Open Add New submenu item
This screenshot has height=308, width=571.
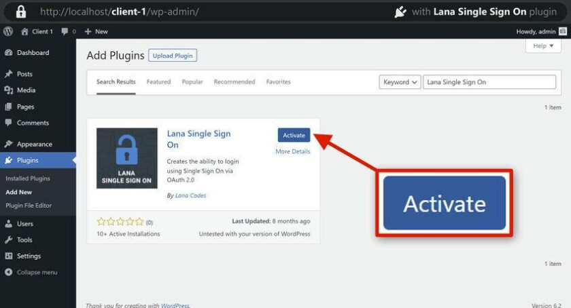pos(18,192)
